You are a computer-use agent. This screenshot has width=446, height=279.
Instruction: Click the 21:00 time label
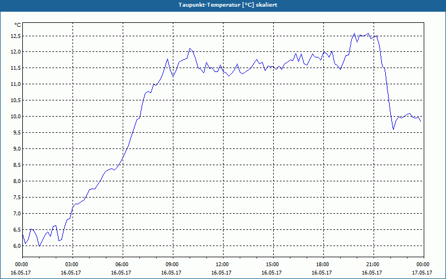coord(374,264)
